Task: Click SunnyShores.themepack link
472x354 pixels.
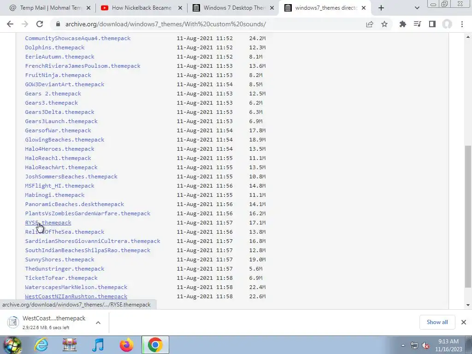Action: tap(59, 260)
